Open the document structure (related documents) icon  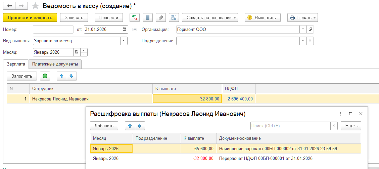[x=174, y=17]
